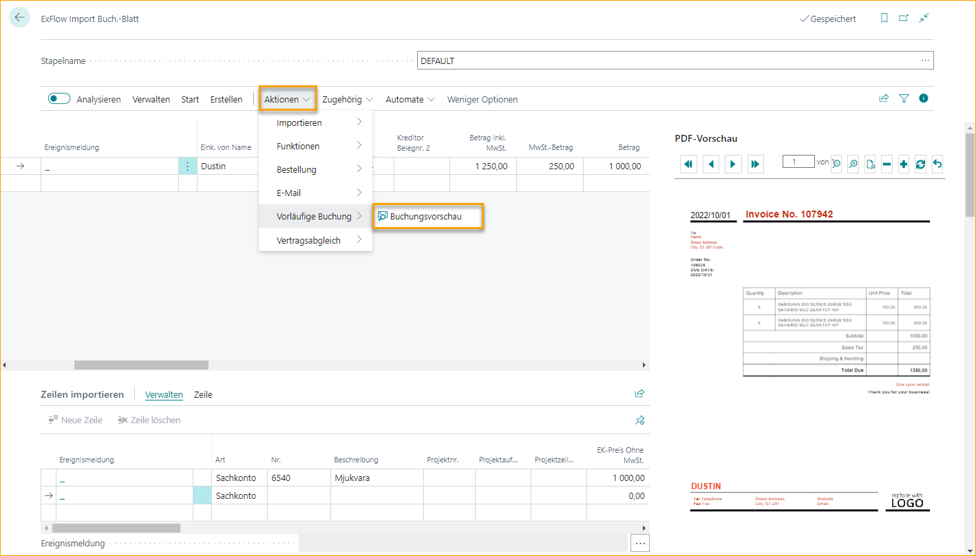Click the back arrow next to ExFlow Import Buch.-Blatt
Image resolution: width=976 pixels, height=556 pixels.
click(x=19, y=17)
